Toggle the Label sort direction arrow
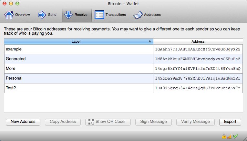247x141 pixels. pos(150,41)
